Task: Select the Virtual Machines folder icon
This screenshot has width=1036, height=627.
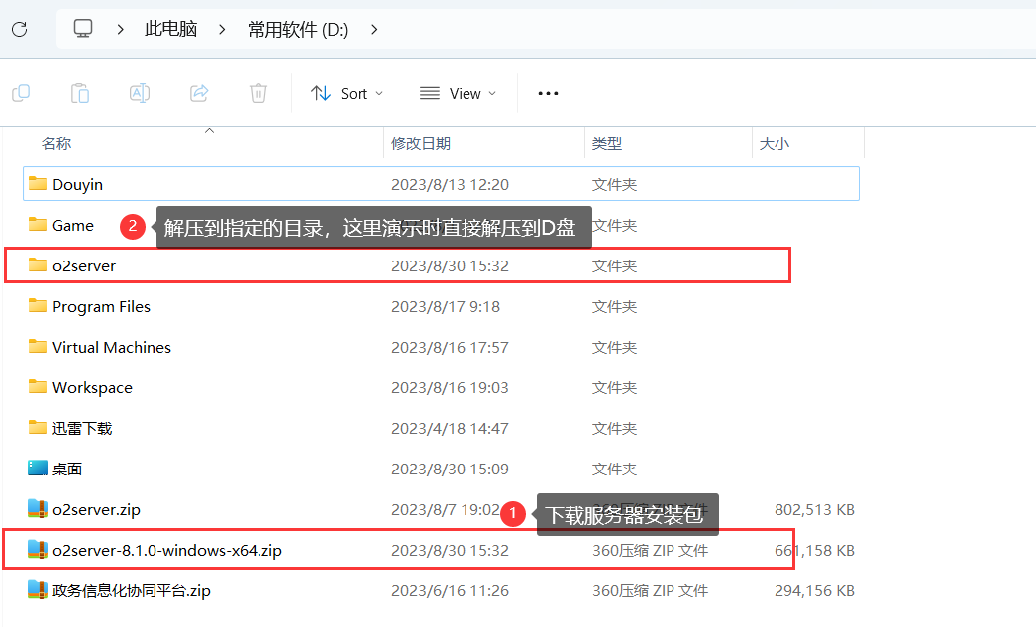Action: point(38,347)
